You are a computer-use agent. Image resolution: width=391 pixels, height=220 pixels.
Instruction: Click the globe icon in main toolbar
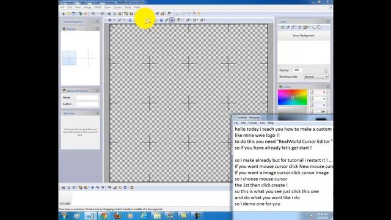coord(80,13)
